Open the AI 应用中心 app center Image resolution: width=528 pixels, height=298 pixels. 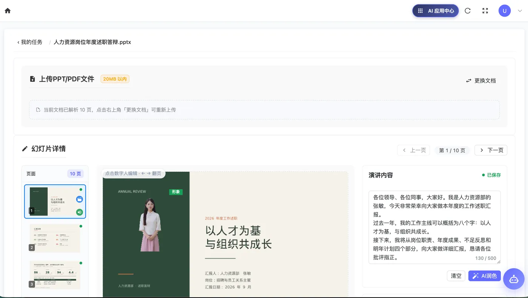point(436,11)
